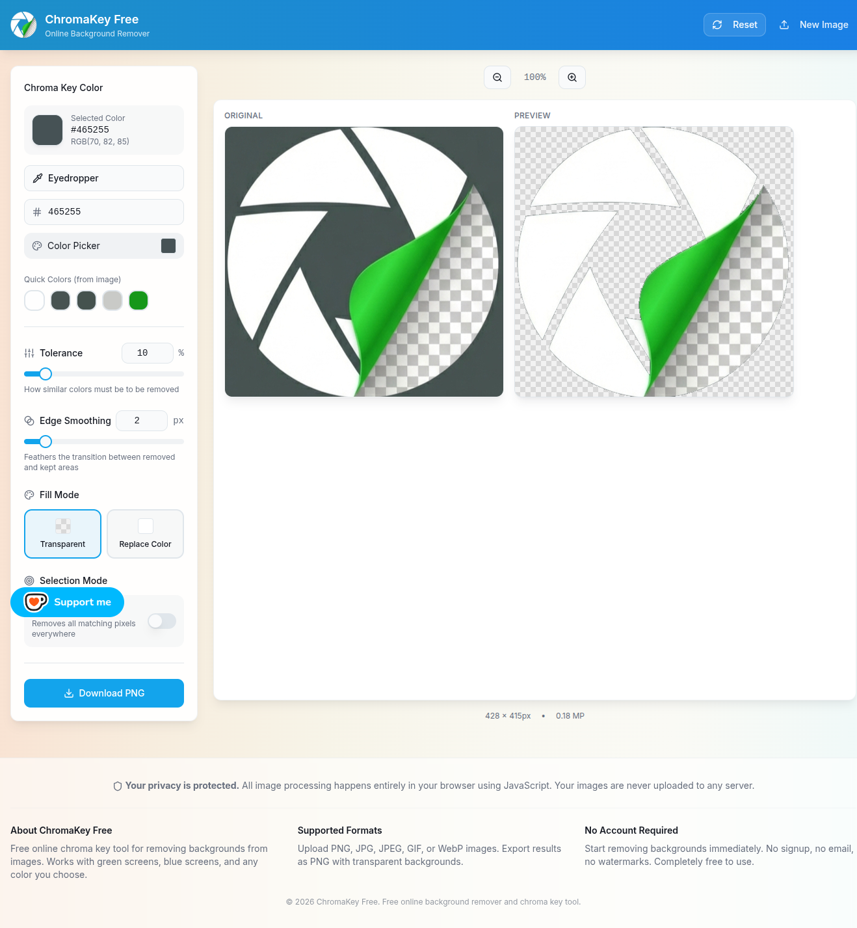Image resolution: width=857 pixels, height=928 pixels.
Task: Click the ChromaKey Free logo icon
Action: click(24, 25)
